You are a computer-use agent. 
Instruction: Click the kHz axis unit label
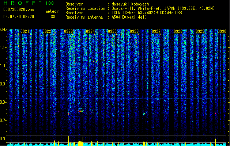(3, 30)
